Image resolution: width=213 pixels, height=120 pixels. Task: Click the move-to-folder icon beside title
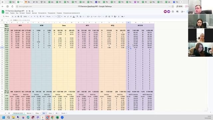click(30, 11)
